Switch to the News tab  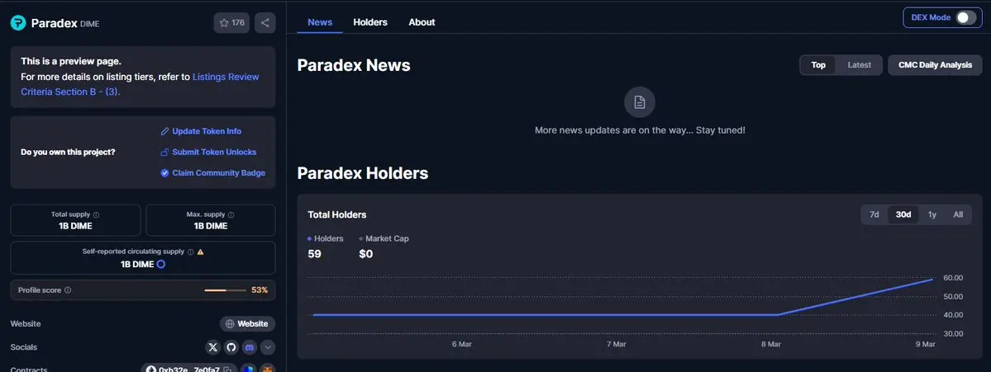(x=320, y=22)
